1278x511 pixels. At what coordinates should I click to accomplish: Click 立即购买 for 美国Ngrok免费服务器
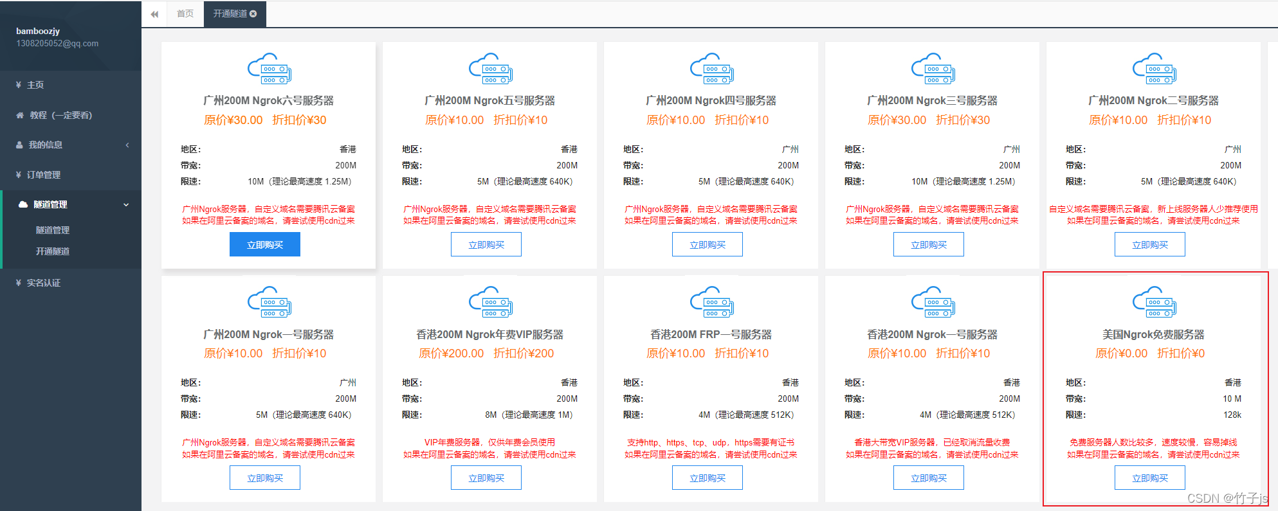click(x=1150, y=478)
